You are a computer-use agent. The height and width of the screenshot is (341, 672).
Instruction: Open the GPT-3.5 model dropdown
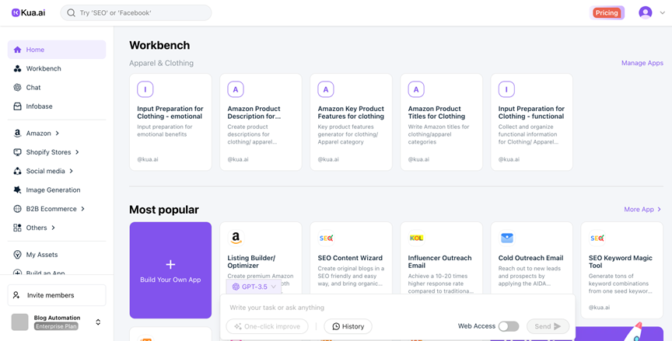254,287
